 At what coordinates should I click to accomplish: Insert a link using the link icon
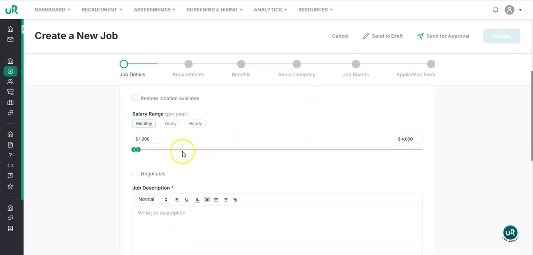pos(235,200)
